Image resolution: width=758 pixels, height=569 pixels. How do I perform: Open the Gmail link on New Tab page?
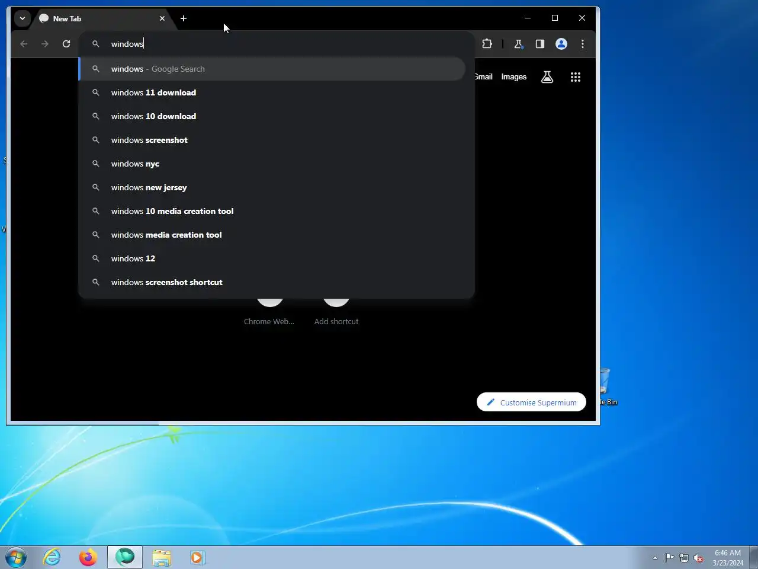click(x=484, y=76)
